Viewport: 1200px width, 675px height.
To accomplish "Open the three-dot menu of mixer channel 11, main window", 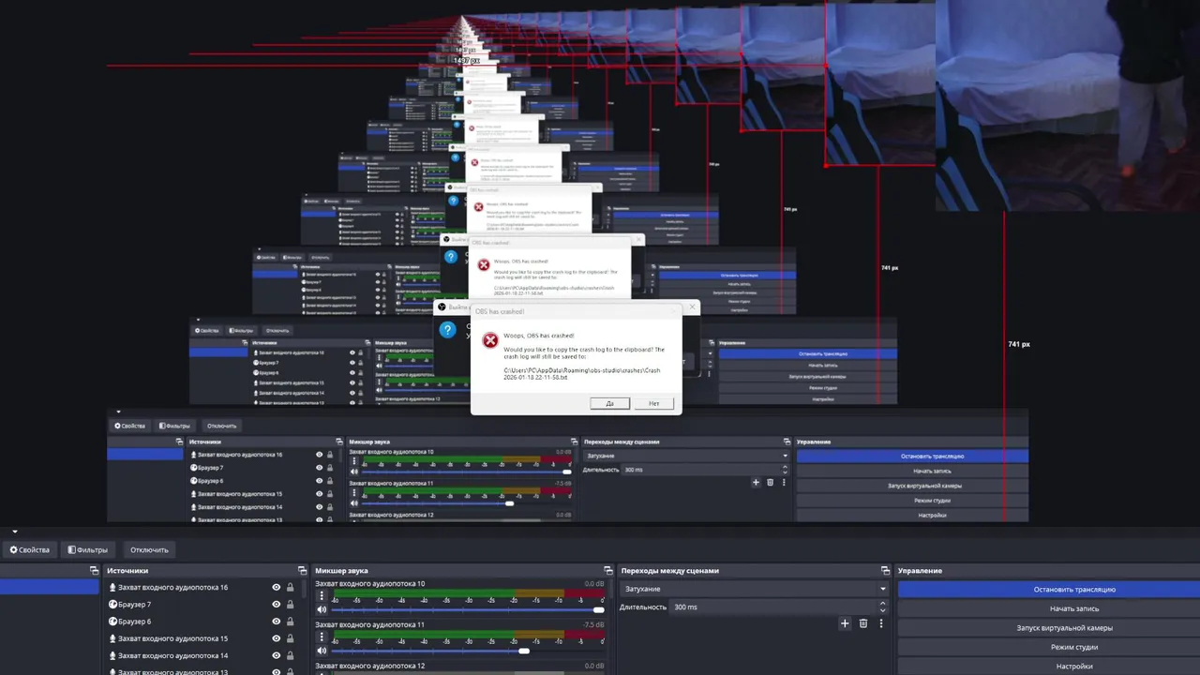I will [322, 637].
